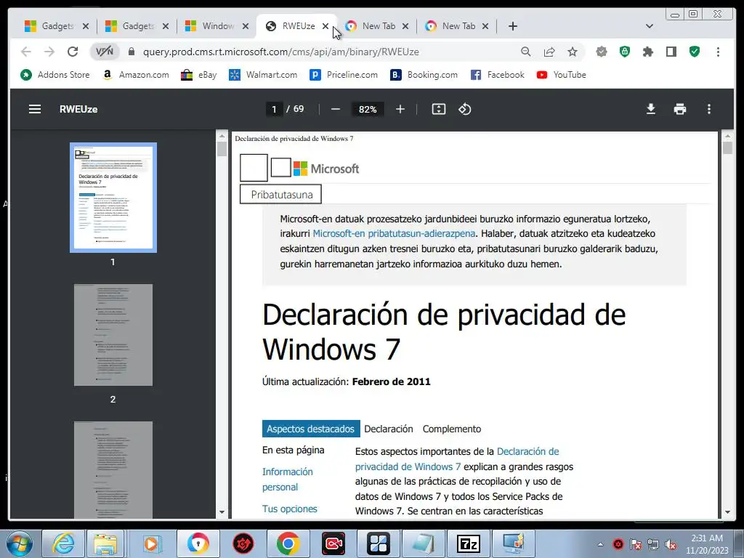This screenshot has width=744, height=558.
Task: Launch Internet Explorer from taskbar
Action: pos(63,543)
